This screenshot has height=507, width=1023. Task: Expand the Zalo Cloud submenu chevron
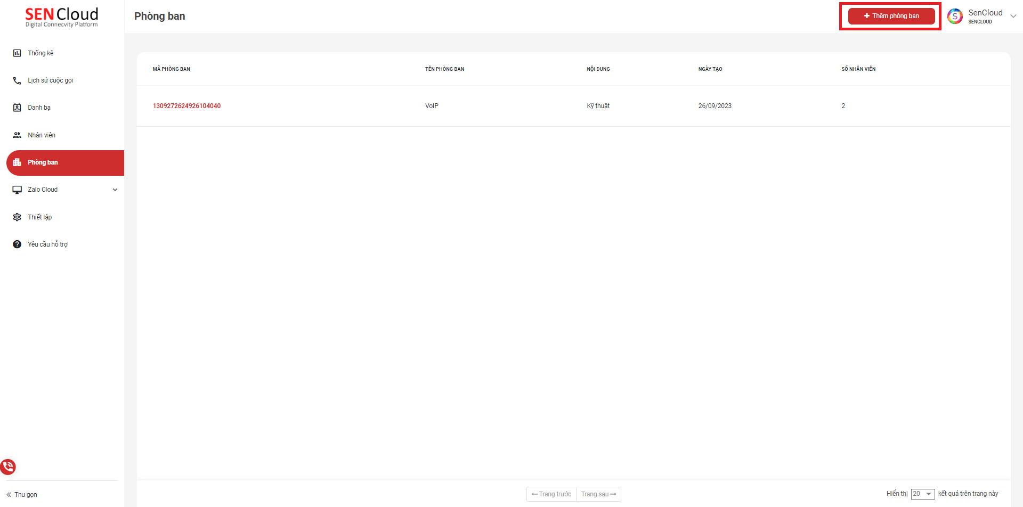tap(115, 190)
